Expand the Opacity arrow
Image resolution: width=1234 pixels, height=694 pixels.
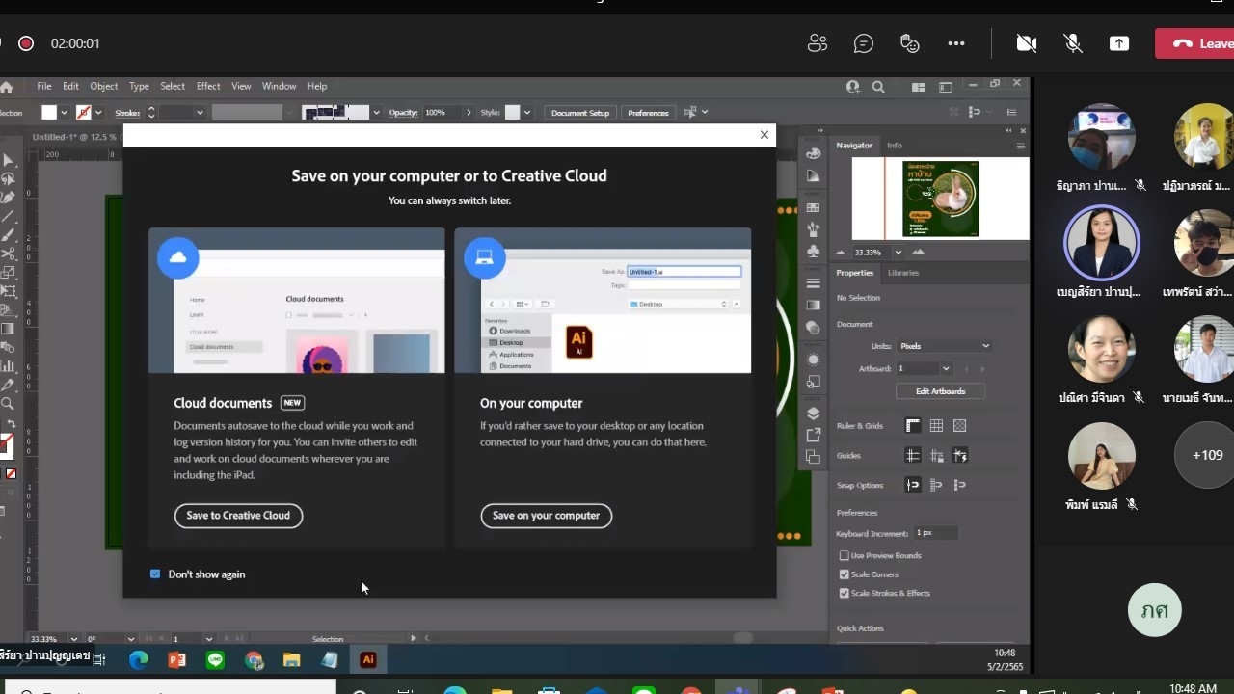coord(469,113)
